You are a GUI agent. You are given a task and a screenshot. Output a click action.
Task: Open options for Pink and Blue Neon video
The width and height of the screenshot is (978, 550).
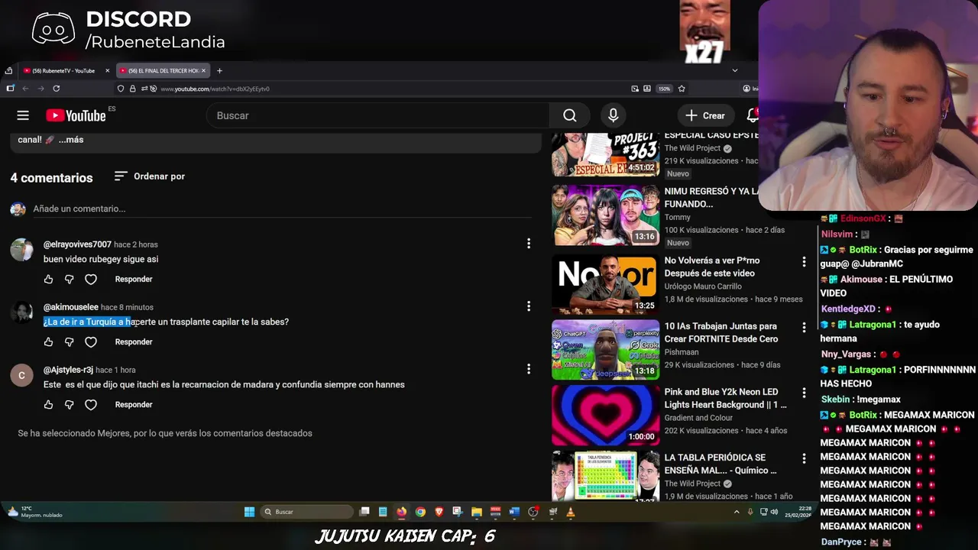point(804,393)
